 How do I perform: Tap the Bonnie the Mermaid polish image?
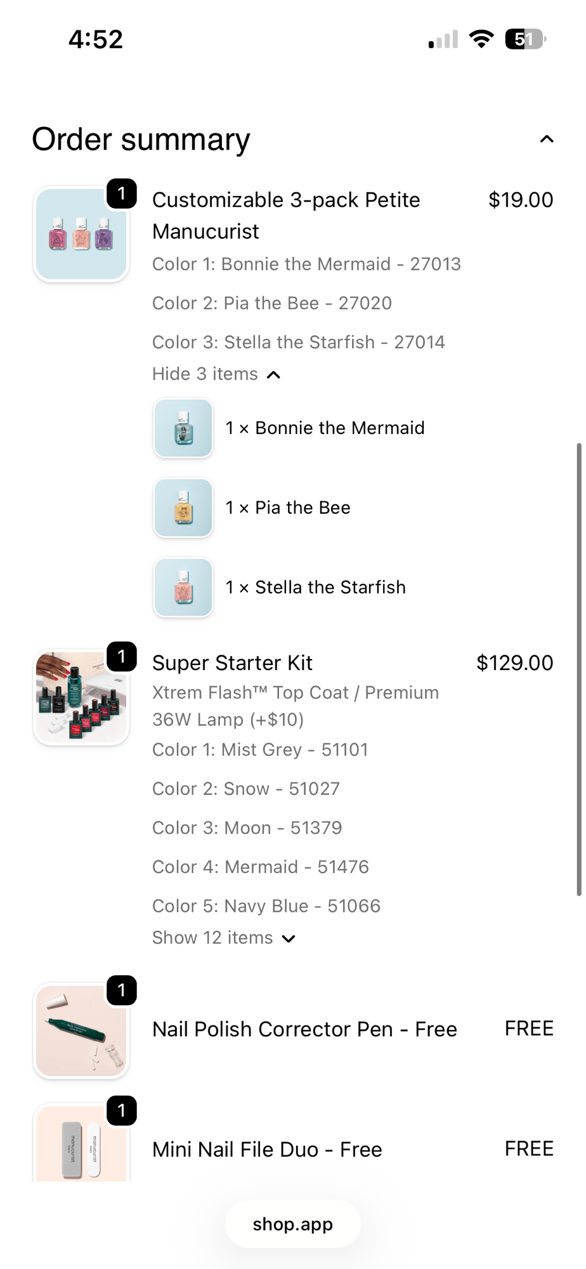coord(183,428)
